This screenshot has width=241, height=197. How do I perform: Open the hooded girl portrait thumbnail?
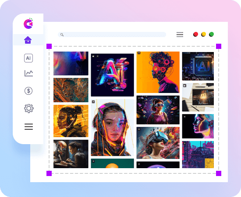click(x=112, y=128)
